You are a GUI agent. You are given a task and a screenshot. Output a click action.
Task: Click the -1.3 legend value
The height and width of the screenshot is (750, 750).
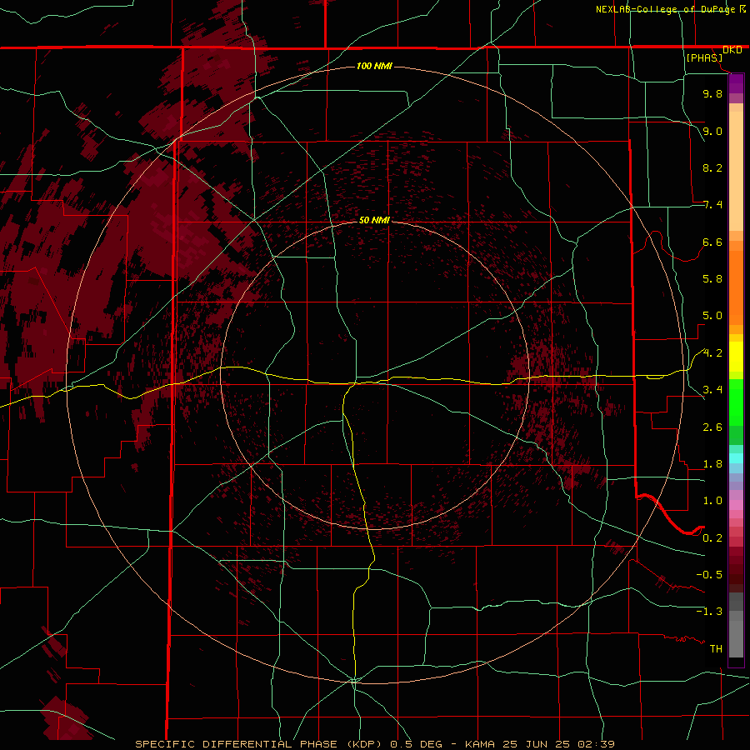709,612
